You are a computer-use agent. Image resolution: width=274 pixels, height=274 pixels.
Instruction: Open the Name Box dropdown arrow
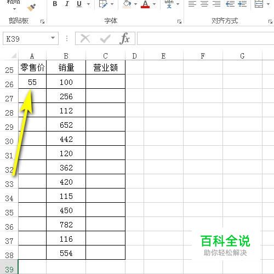tap(53, 38)
